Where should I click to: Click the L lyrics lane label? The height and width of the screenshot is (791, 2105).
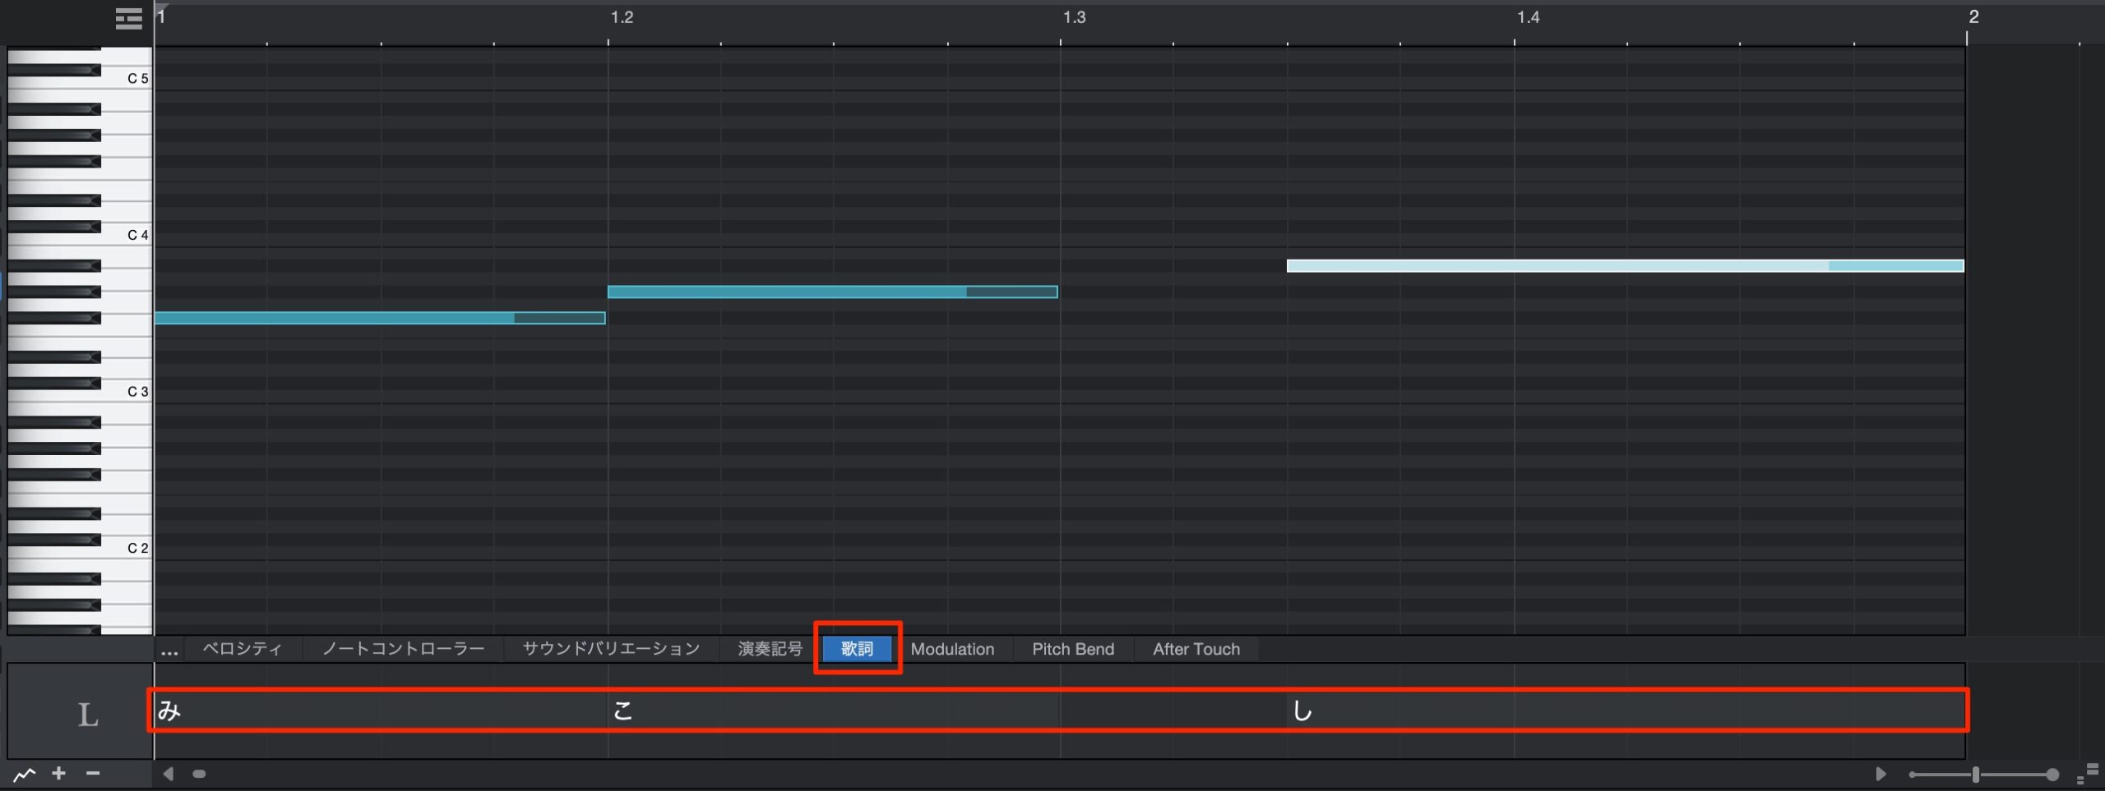coord(88,715)
